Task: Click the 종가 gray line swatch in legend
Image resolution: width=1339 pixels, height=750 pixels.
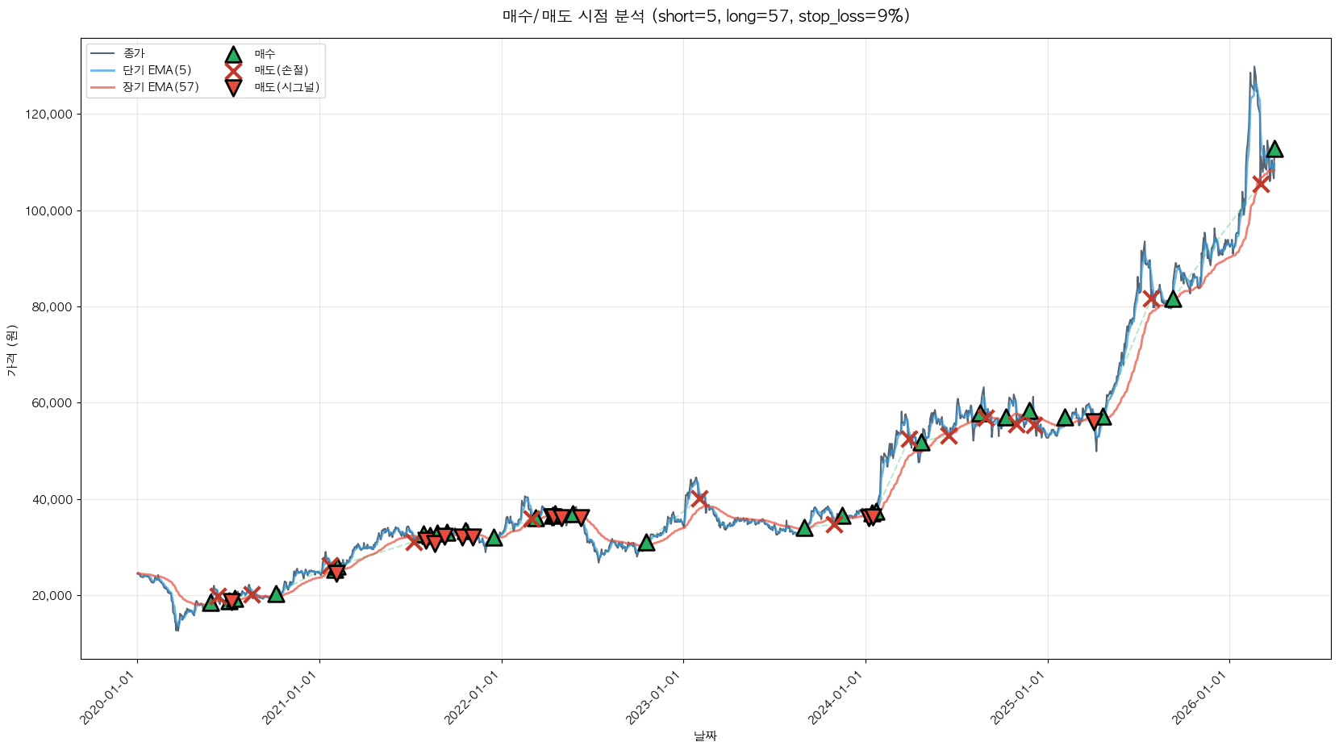Action: point(103,54)
